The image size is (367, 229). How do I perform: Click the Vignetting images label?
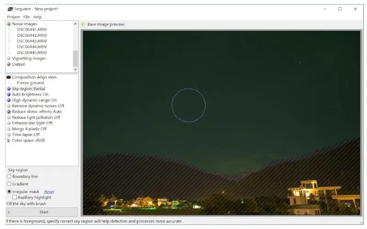29,59
